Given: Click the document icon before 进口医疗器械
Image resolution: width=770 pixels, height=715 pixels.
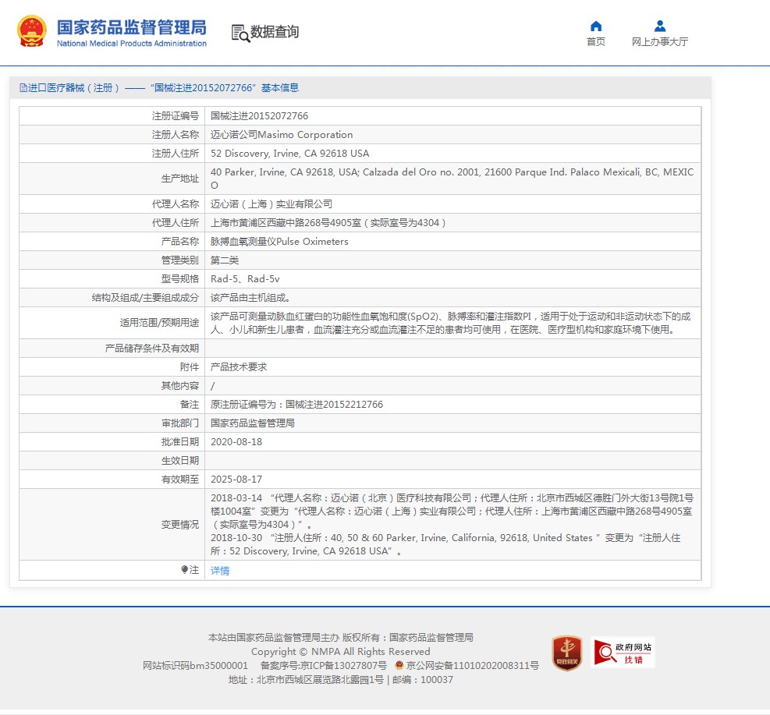Looking at the screenshot, I should click(23, 88).
